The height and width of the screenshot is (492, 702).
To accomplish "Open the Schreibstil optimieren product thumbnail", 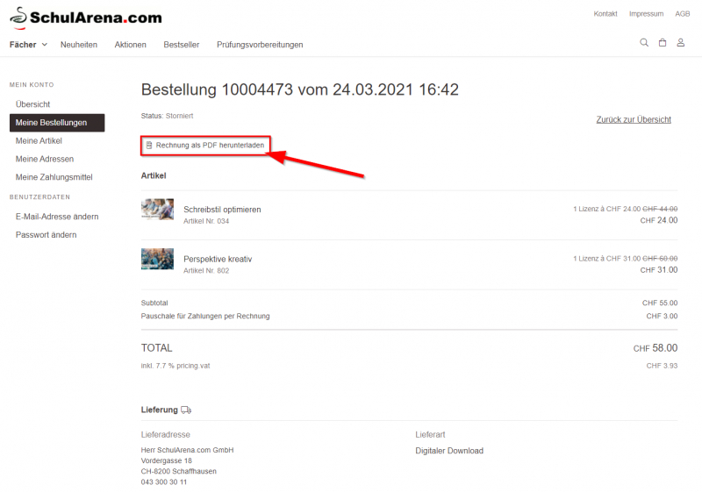I will tap(157, 210).
